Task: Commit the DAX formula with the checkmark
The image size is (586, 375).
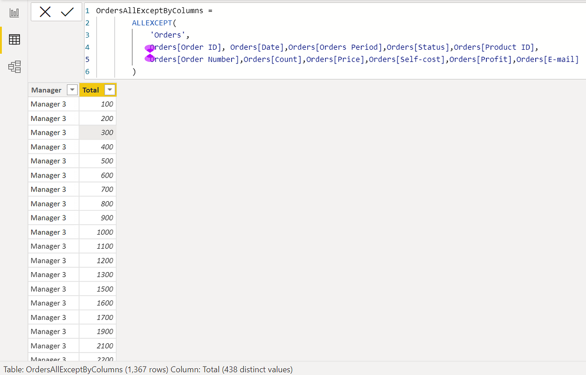Action: [68, 12]
